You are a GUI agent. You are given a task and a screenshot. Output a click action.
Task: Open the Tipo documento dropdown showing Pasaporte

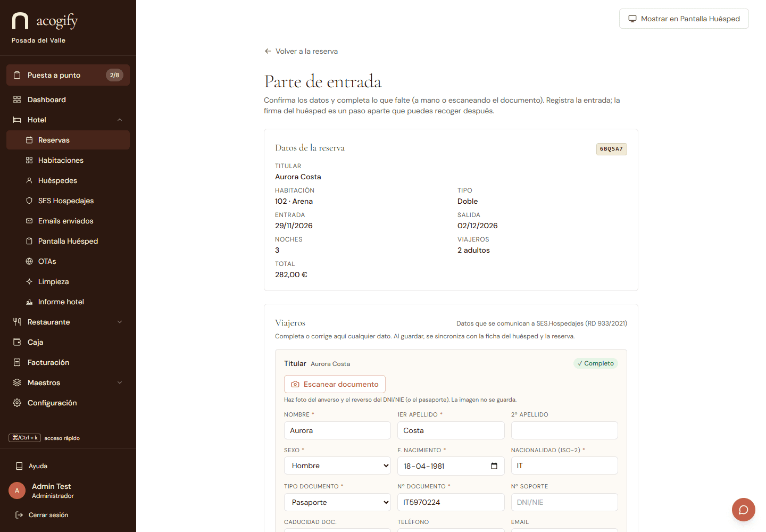click(337, 502)
